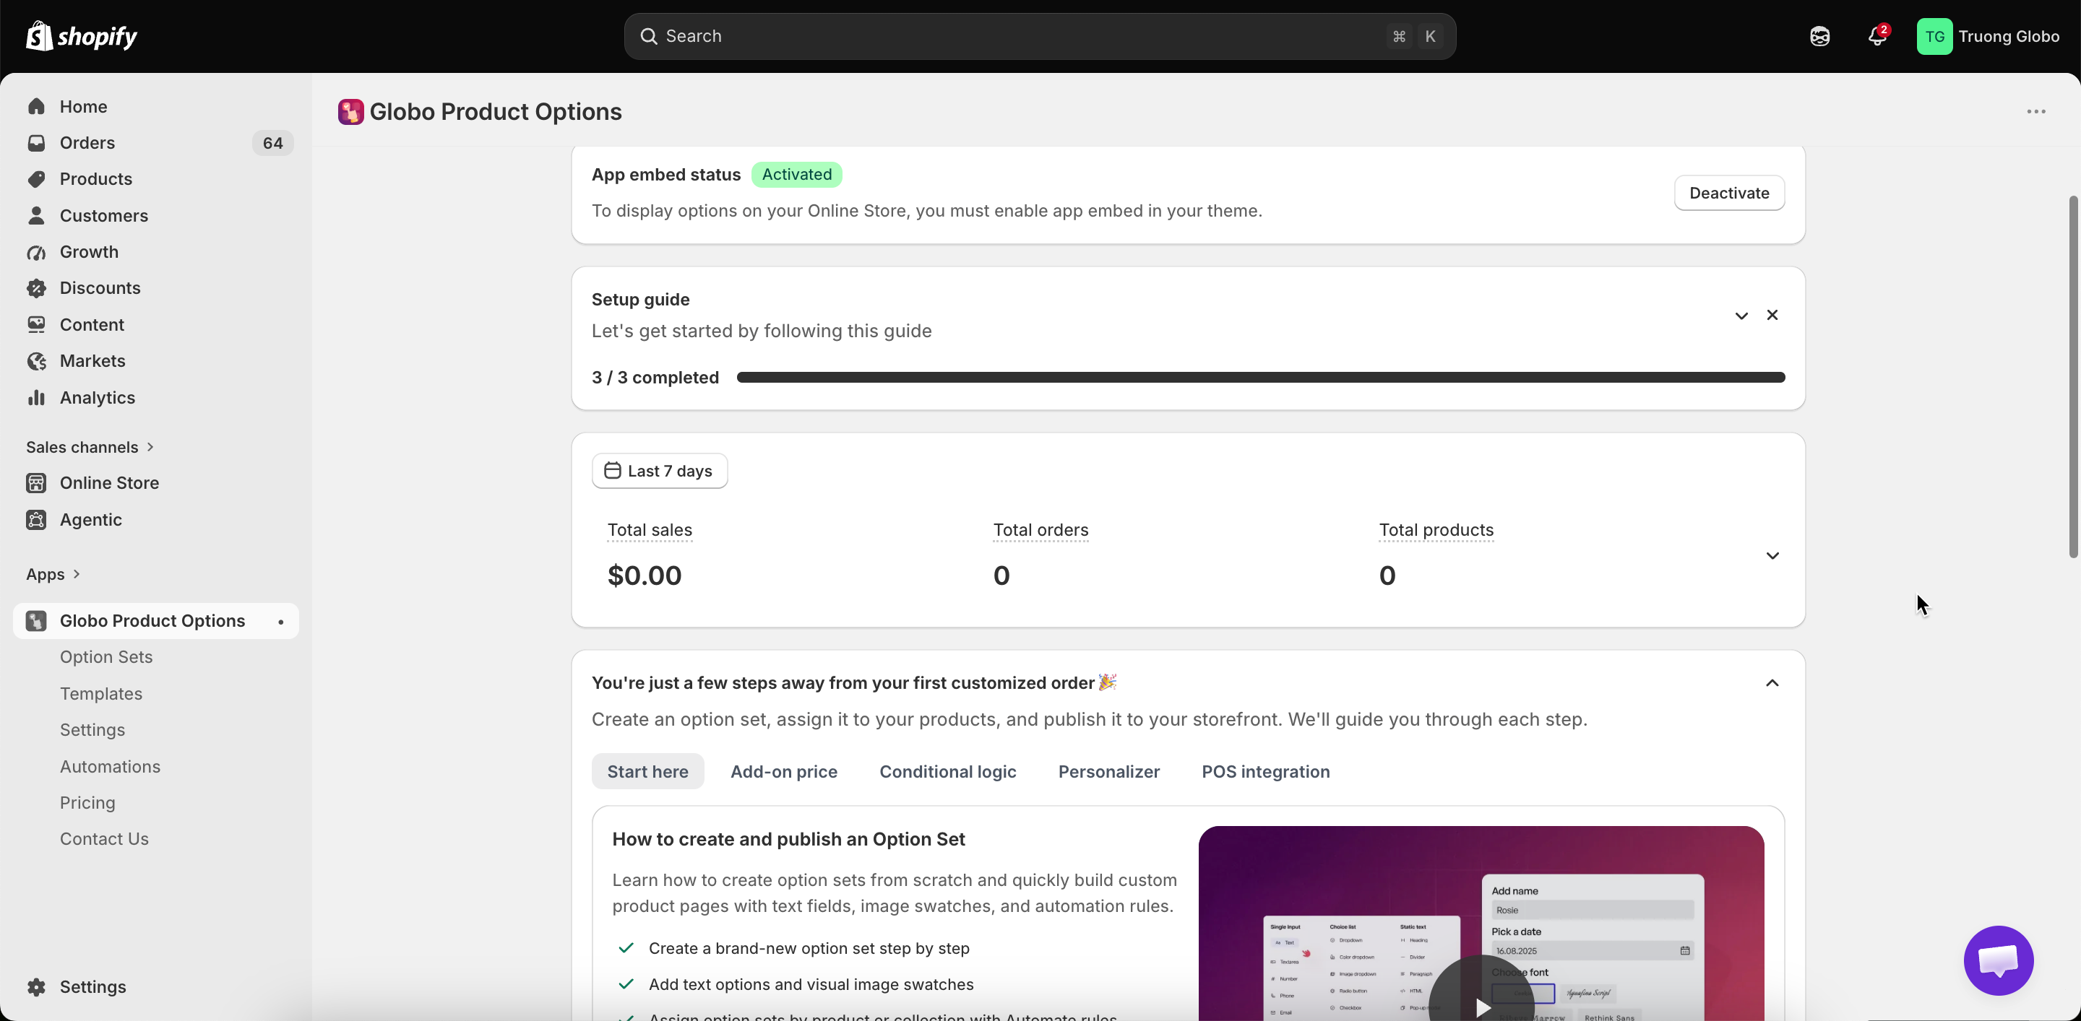This screenshot has height=1021, width=2081.
Task: Switch to the POS integration tab
Action: point(1265,772)
